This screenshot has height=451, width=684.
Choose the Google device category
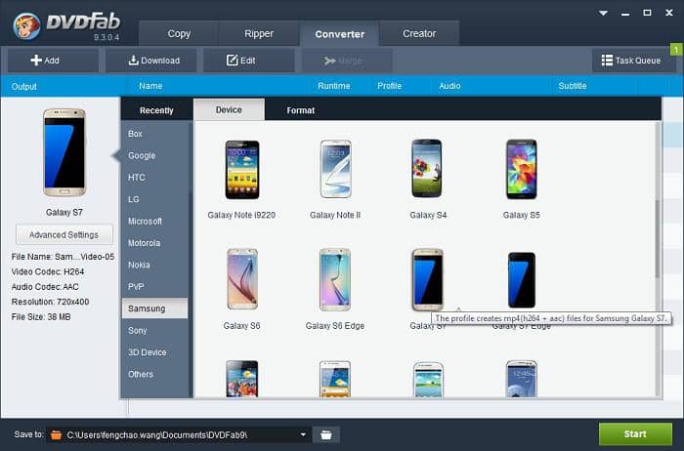point(154,155)
